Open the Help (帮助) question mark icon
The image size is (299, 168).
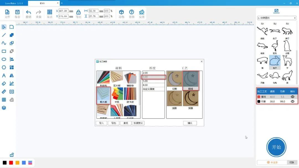click(132, 12)
